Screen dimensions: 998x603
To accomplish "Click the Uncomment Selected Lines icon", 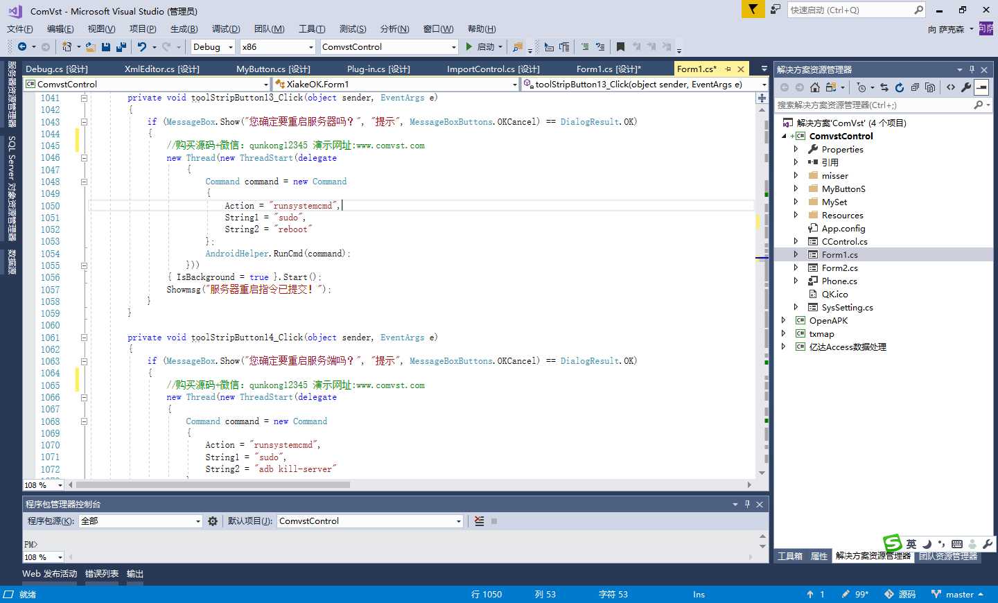I will point(600,46).
